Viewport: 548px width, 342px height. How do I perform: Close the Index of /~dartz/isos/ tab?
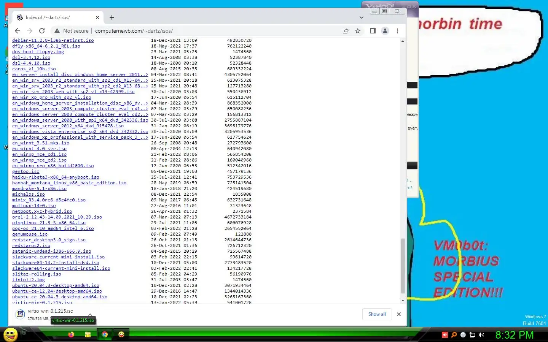[x=97, y=17]
